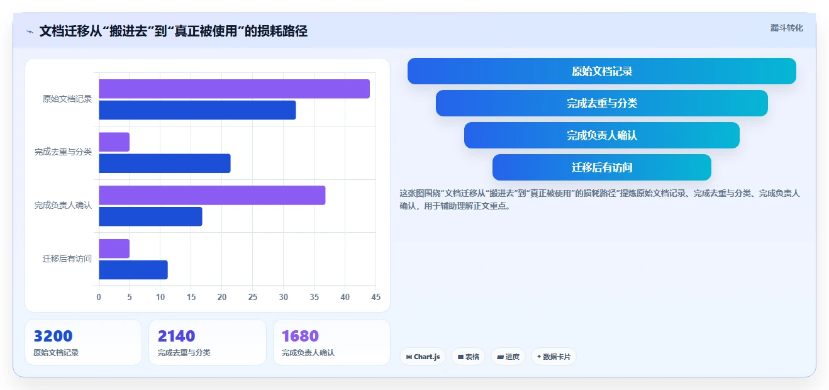Click the y-axis label 原始文档记录
The width and height of the screenshot is (829, 390).
point(67,99)
